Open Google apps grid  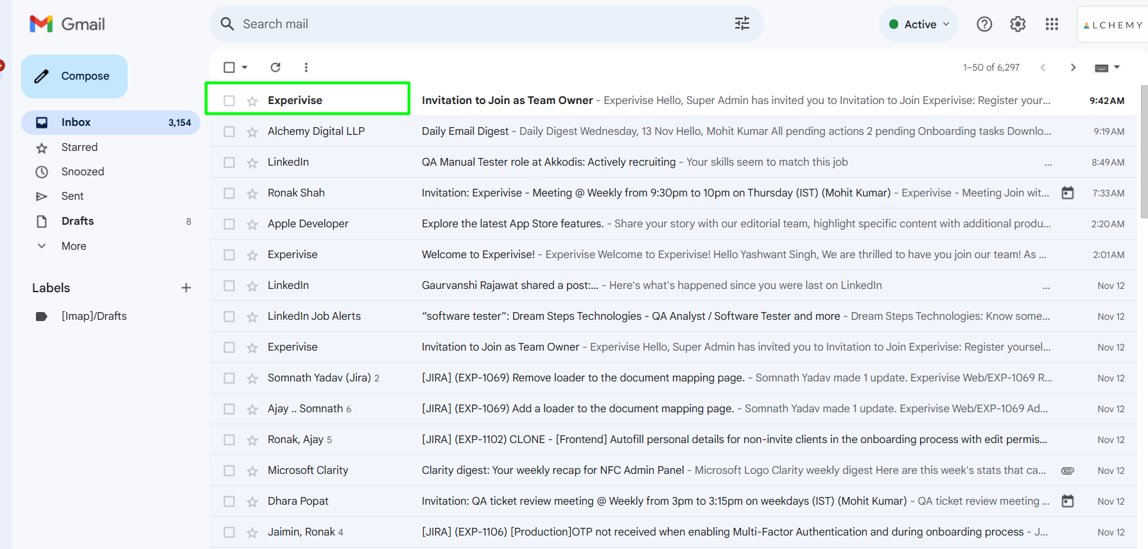tap(1052, 24)
